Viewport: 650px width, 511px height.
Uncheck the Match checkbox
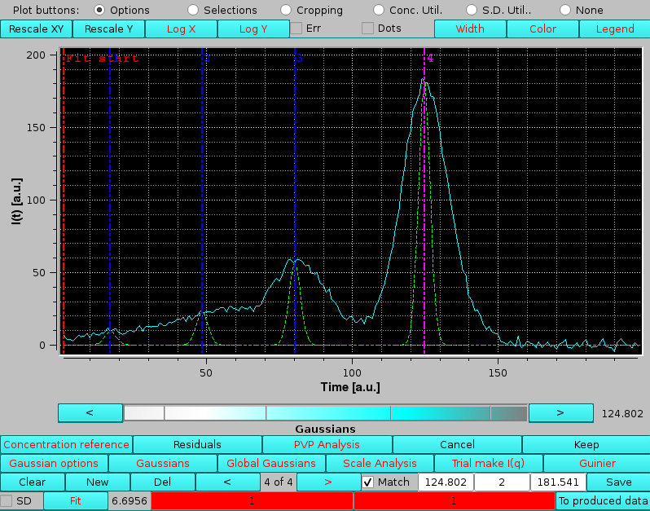[368, 482]
